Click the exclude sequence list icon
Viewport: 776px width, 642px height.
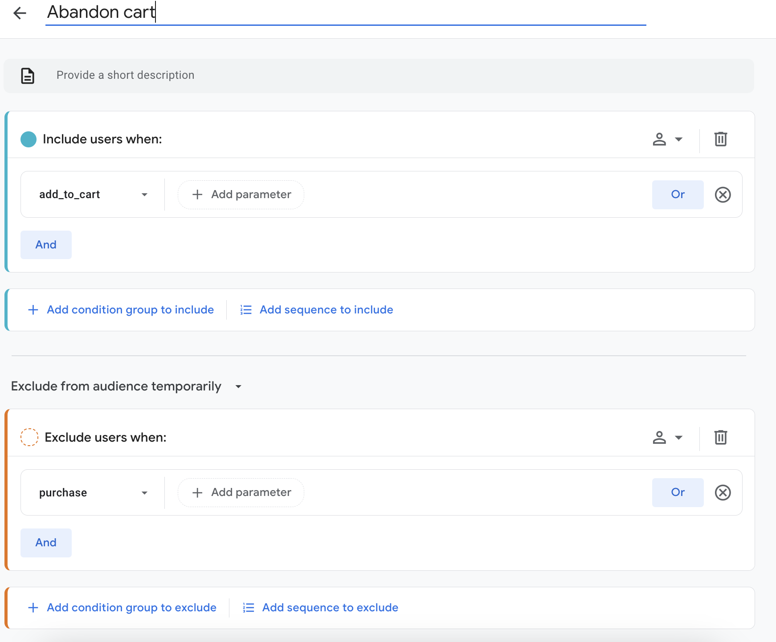pos(248,608)
